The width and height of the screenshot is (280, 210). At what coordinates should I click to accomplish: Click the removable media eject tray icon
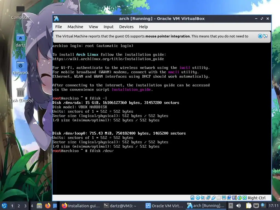click(231, 206)
